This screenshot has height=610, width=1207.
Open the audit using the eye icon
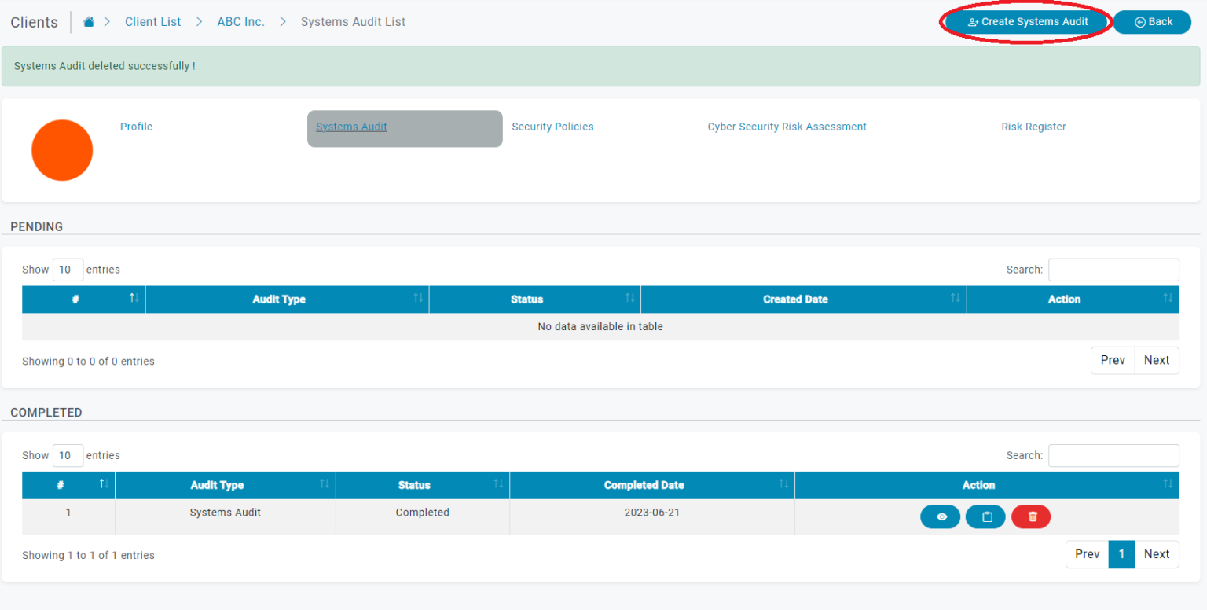[x=940, y=516]
